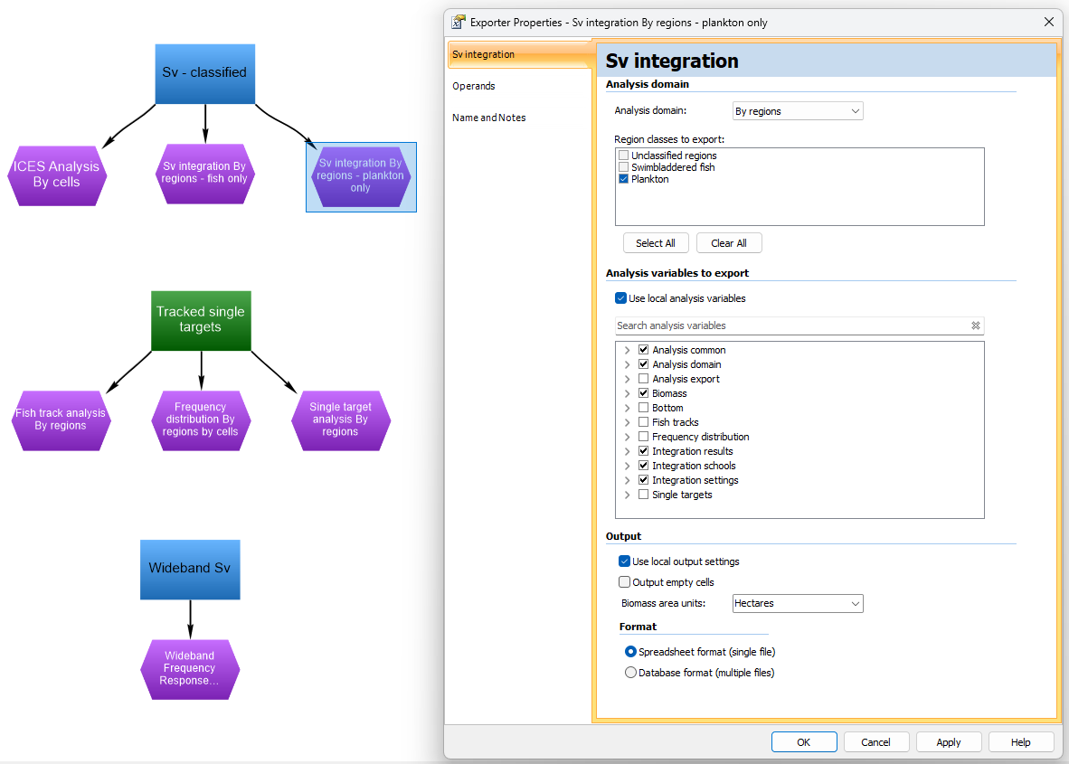Image resolution: width=1069 pixels, height=764 pixels.
Task: Open the Biomass area units dropdown
Action: [797, 603]
